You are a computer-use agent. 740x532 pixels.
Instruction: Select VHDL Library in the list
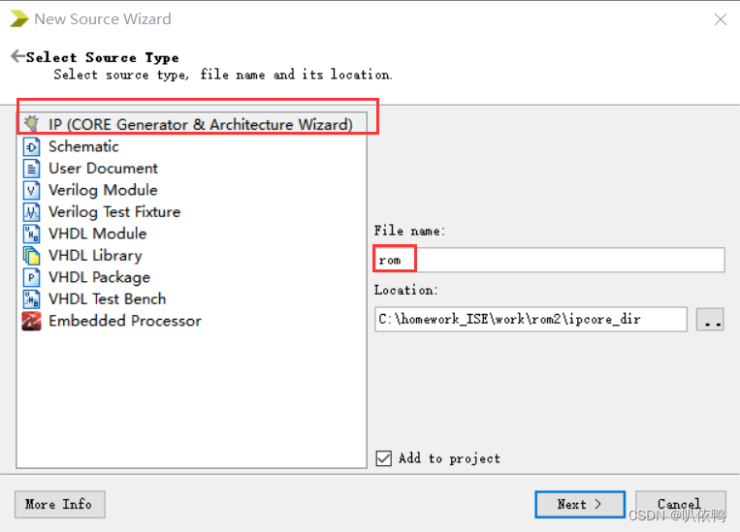tap(95, 256)
